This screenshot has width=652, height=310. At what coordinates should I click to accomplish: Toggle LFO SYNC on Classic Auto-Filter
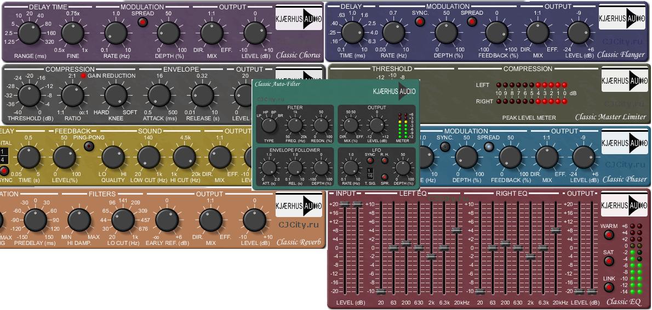370,161
